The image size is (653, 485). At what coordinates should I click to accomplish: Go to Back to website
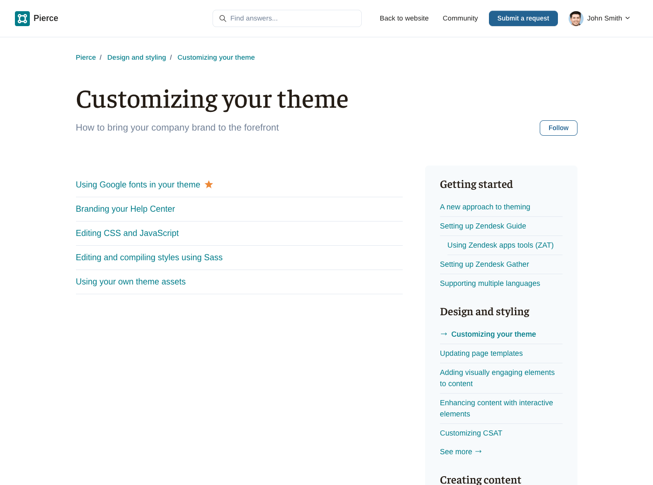click(x=404, y=18)
